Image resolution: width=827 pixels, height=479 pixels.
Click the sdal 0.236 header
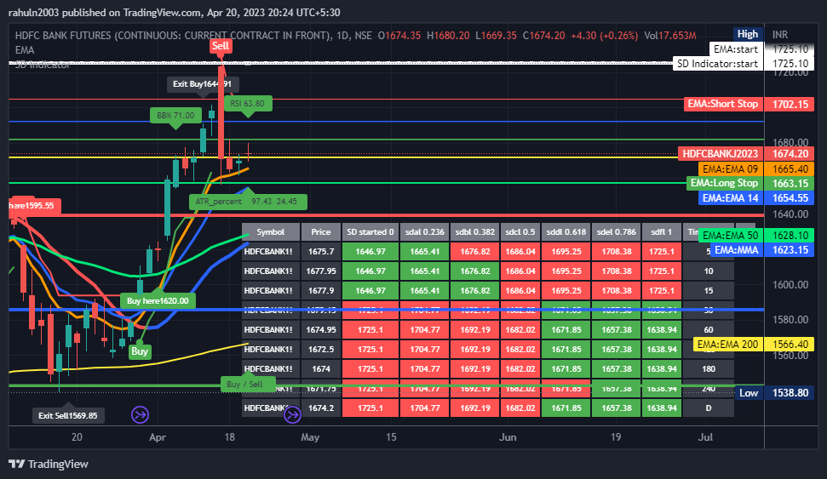(425, 232)
